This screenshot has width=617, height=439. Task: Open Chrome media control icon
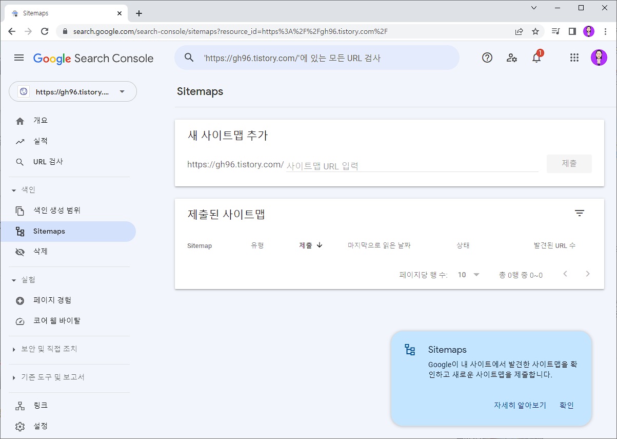click(x=555, y=31)
